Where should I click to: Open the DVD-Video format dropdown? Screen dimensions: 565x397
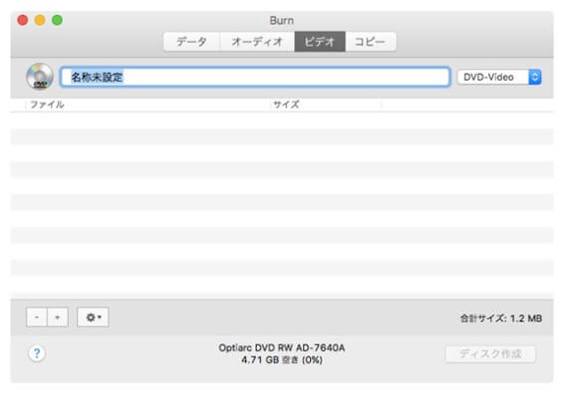coord(499,77)
